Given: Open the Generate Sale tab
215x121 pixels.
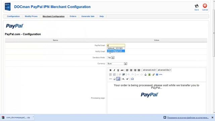Looking at the screenshot, I should 88,16.
